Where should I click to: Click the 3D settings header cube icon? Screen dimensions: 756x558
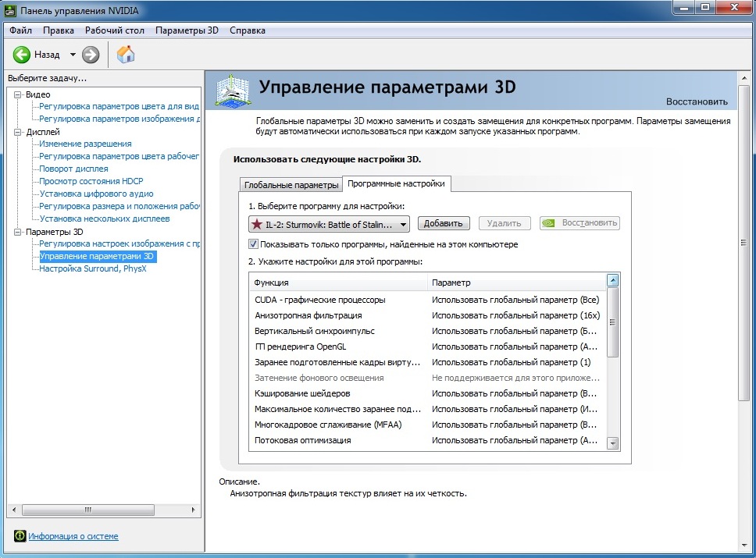231,91
